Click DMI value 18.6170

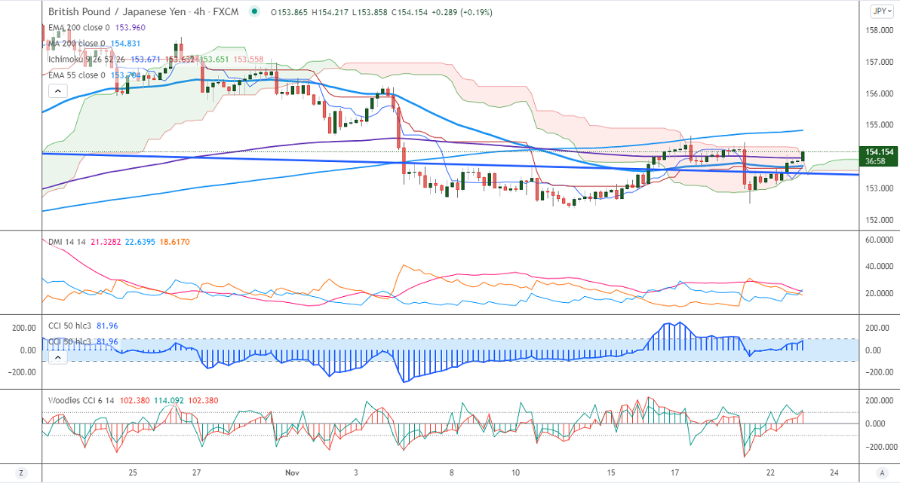click(174, 242)
